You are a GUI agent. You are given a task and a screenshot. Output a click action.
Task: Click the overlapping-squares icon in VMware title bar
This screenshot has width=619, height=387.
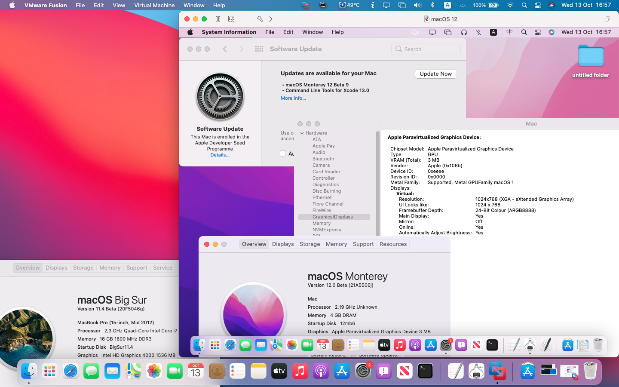[x=607, y=19]
